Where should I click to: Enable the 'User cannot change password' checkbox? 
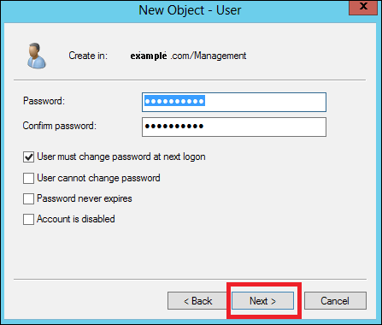point(28,178)
